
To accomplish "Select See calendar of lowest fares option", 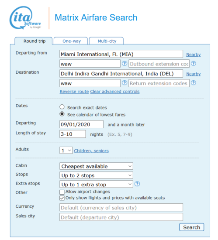I will [62, 114].
